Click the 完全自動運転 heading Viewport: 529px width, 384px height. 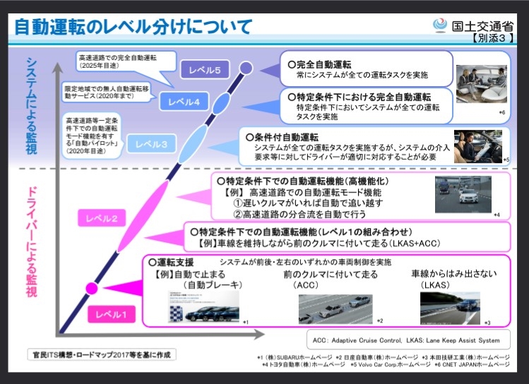(319, 64)
